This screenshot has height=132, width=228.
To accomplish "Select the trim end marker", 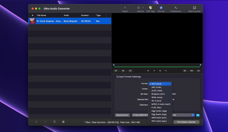I will pyautogui.click(x=200, y=65).
